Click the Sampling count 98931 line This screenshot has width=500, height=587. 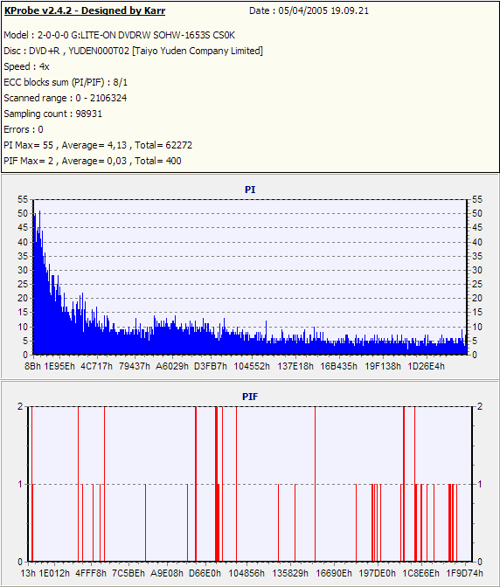(52, 114)
